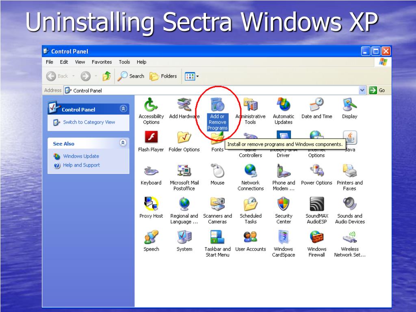Open System properties icon
The image size is (416, 312).
click(x=184, y=237)
